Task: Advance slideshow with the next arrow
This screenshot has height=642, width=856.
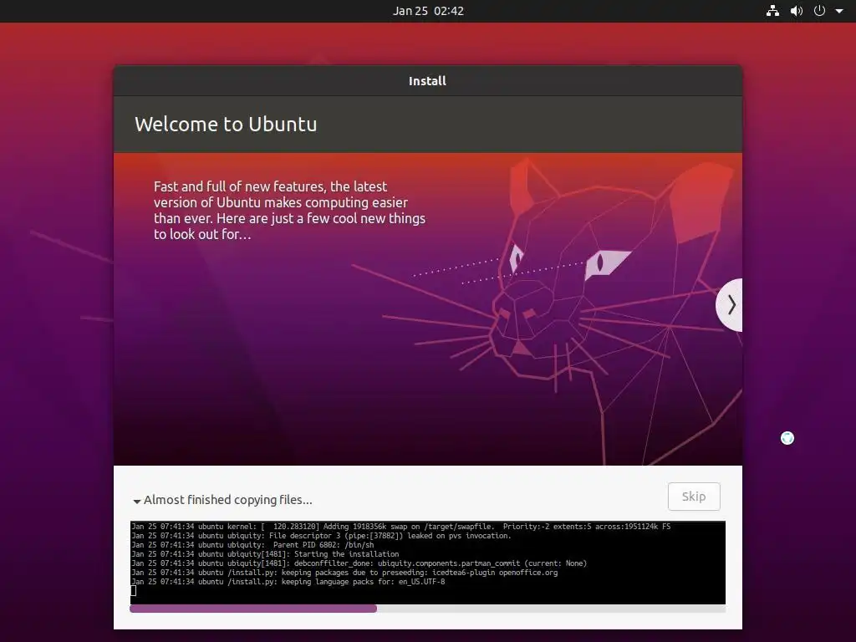Action: tap(731, 304)
